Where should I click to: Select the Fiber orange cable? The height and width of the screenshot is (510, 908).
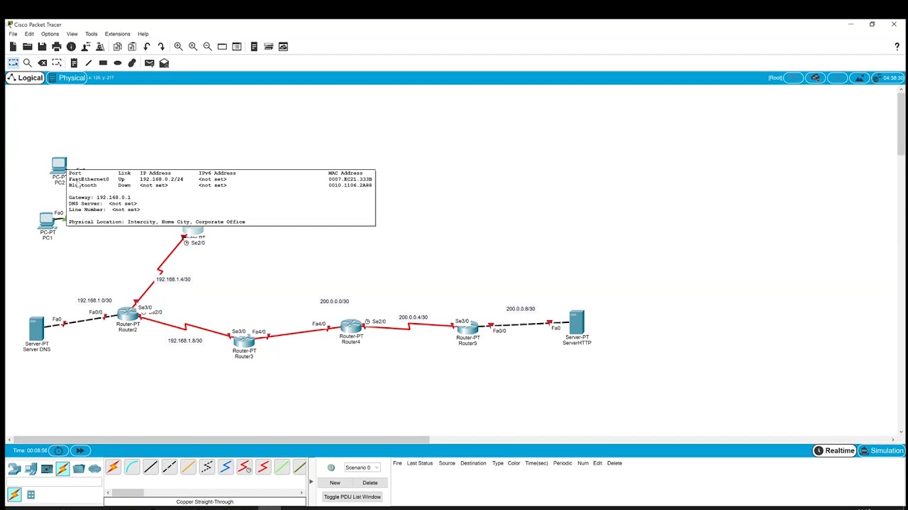pos(188,467)
